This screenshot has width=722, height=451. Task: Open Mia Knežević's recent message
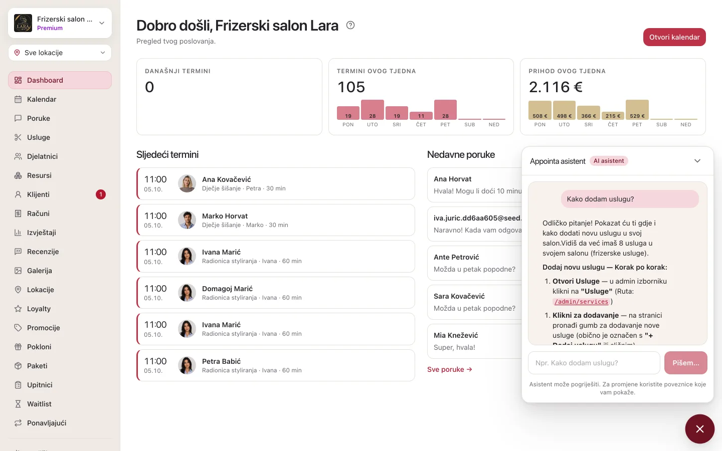[x=474, y=341]
